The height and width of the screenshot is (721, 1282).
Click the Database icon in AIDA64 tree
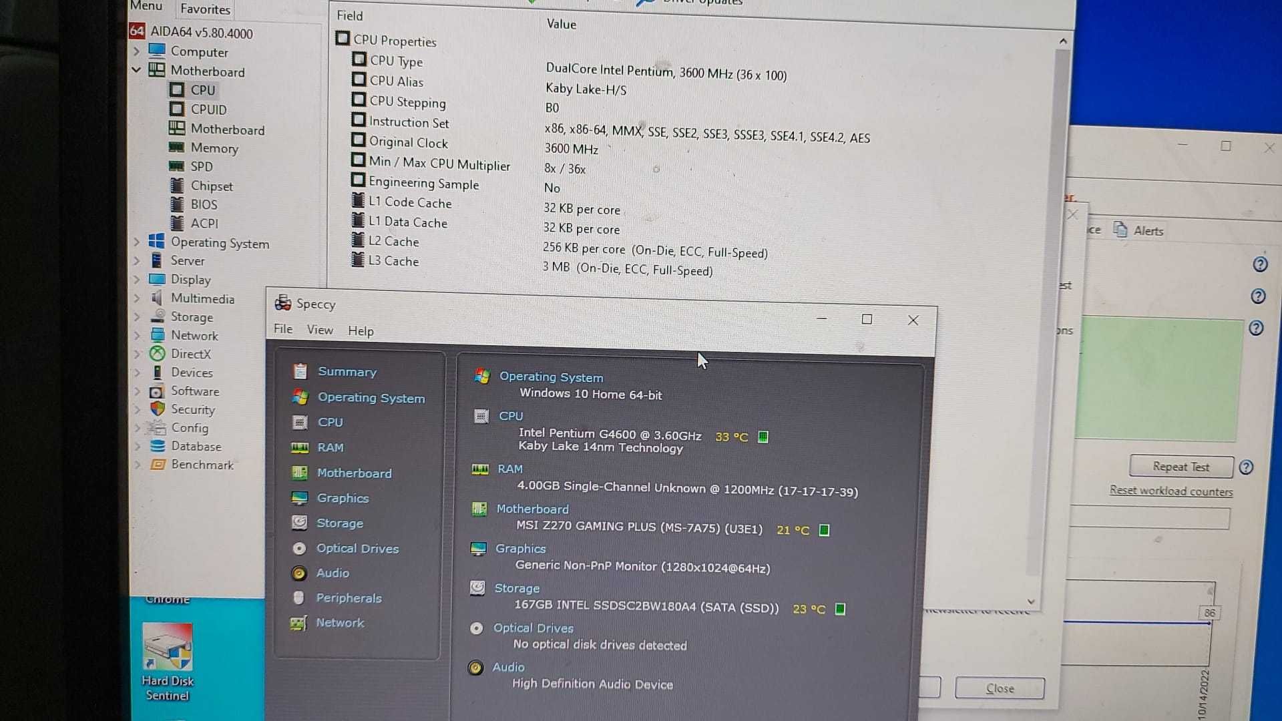click(158, 445)
